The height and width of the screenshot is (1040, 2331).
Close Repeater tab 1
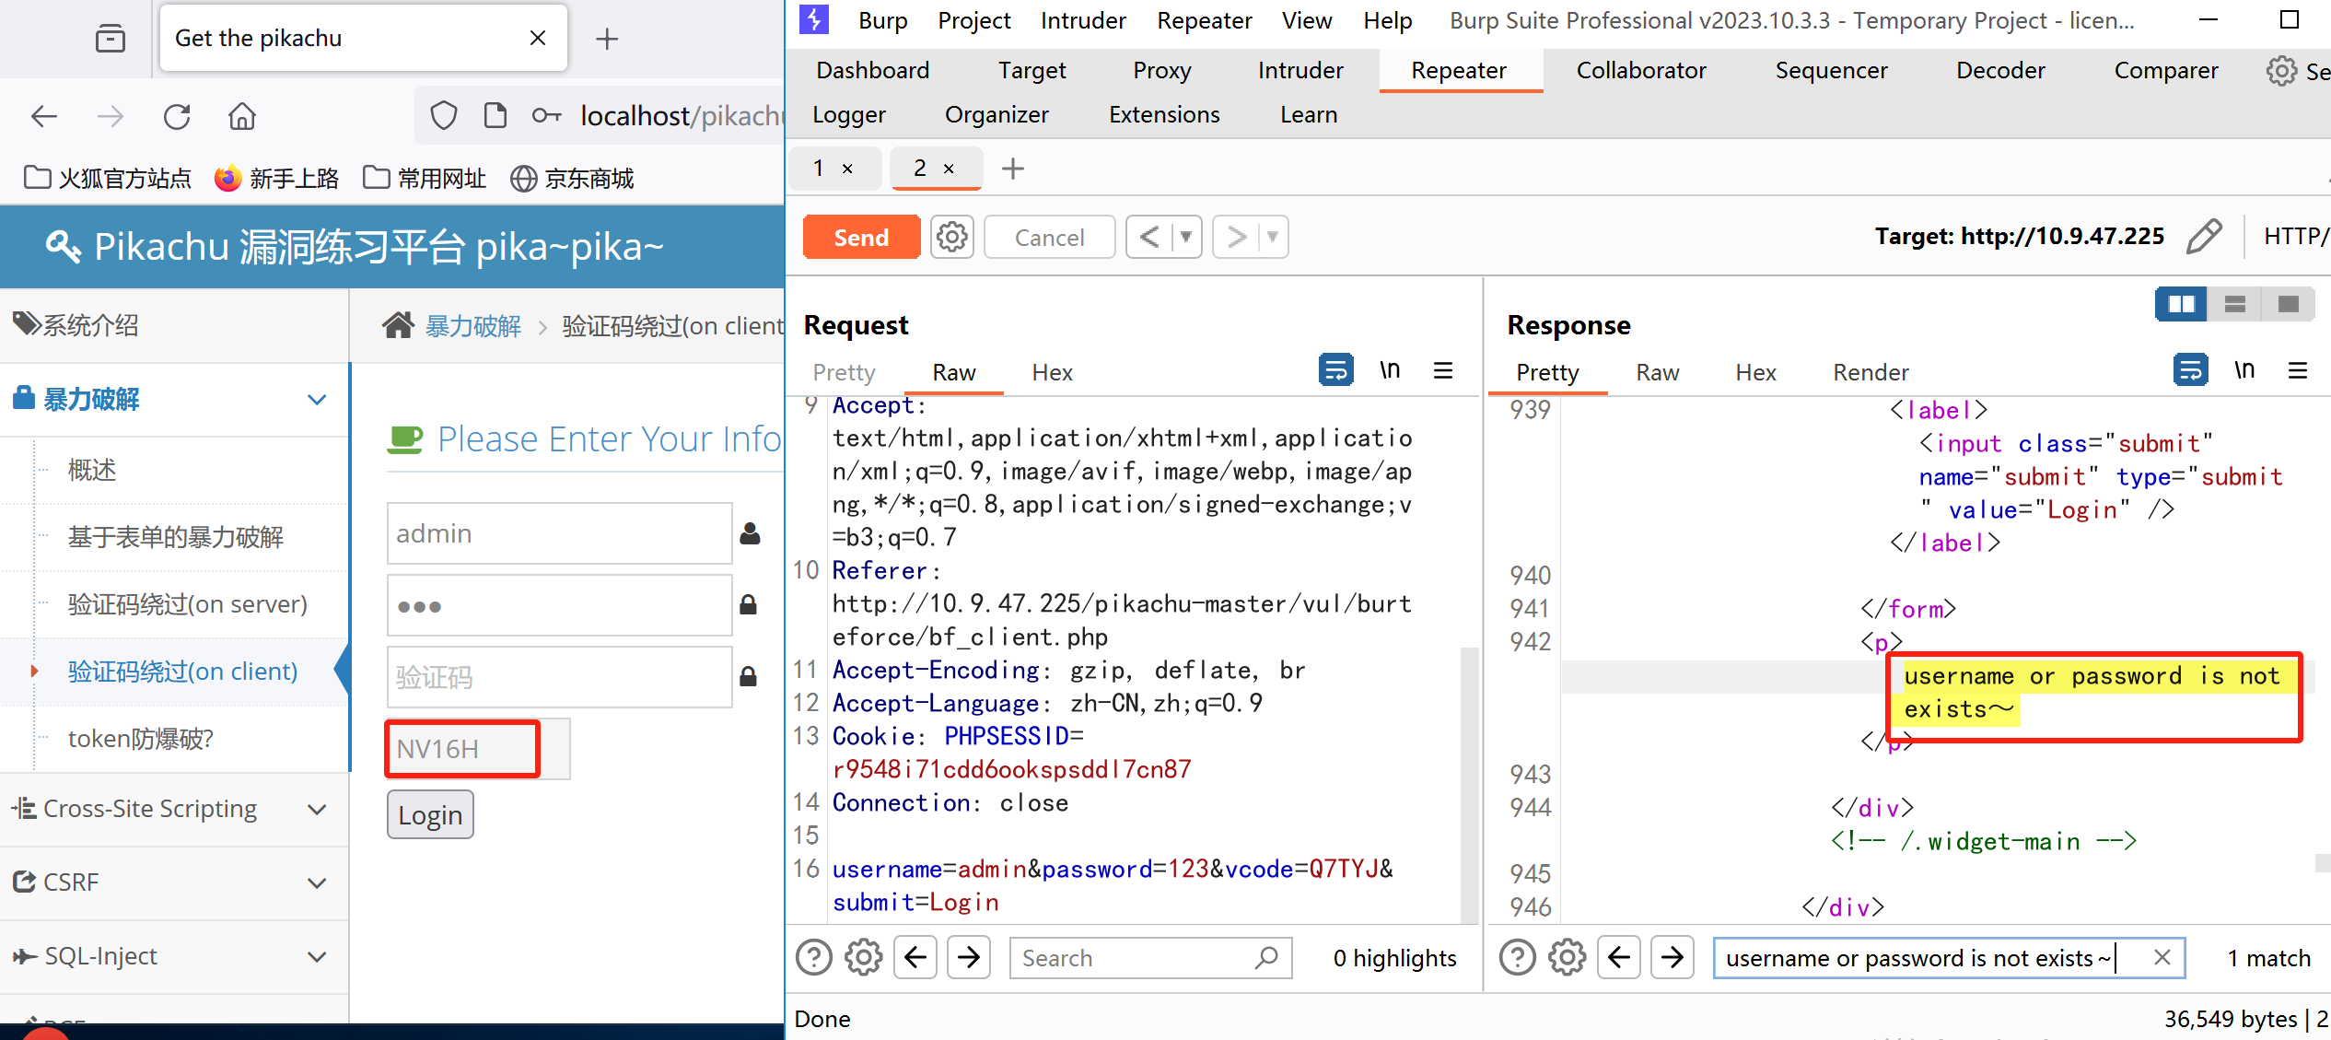[x=847, y=169]
